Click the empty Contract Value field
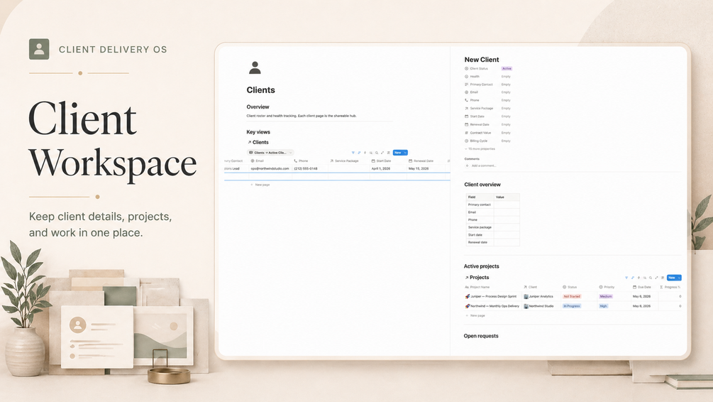The height and width of the screenshot is (402, 713). (506, 133)
